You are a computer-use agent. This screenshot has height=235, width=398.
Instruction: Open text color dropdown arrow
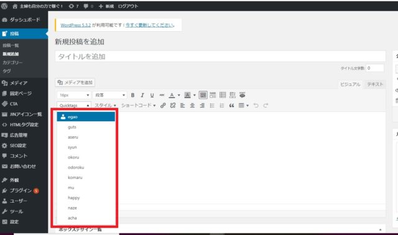tap(178, 95)
